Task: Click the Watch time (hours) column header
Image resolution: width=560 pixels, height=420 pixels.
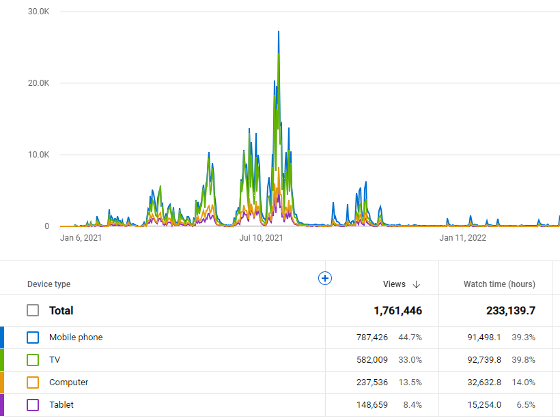Action: click(499, 284)
